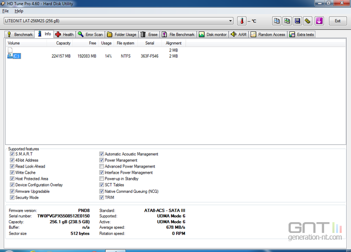Save screenshot with the floppy disk icon
Viewport: 351px width, 252px height.
point(297,21)
